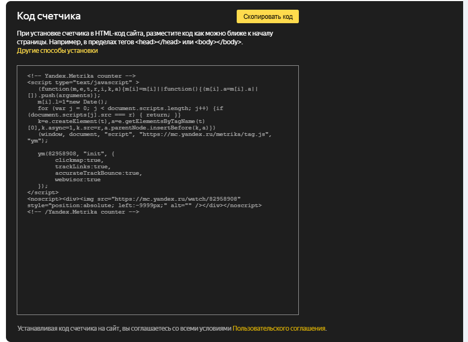The width and height of the screenshot is (468, 342).
Task: Click the '<!-- /Yandex.Metrika counter -->' line
Action: pyautogui.click(x=83, y=212)
